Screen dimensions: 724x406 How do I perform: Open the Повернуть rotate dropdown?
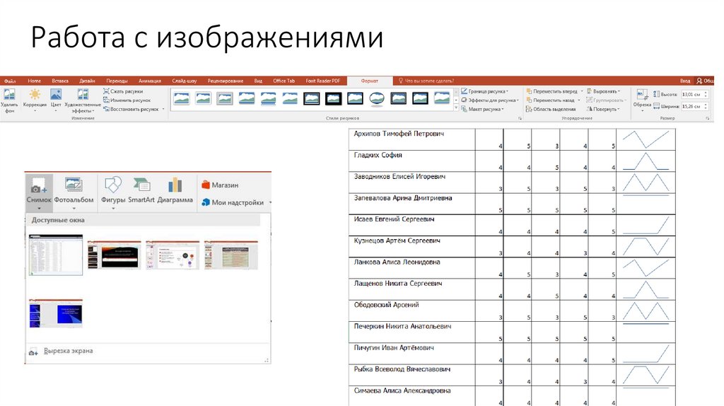pyautogui.click(x=602, y=109)
